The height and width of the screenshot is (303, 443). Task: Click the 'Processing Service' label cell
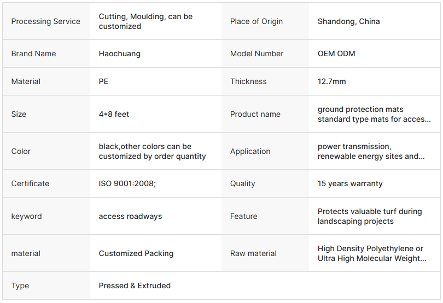point(46,22)
